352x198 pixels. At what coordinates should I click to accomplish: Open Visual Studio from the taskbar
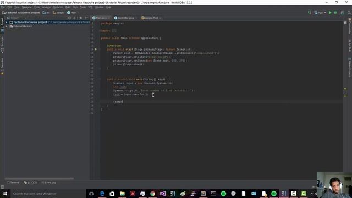point(163,194)
